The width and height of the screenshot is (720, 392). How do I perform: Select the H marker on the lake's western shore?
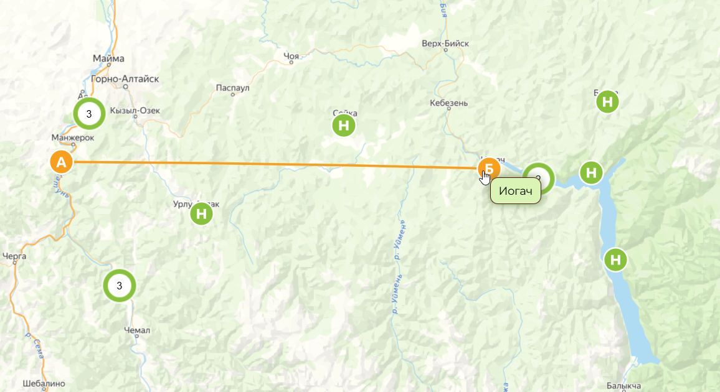coord(615,260)
